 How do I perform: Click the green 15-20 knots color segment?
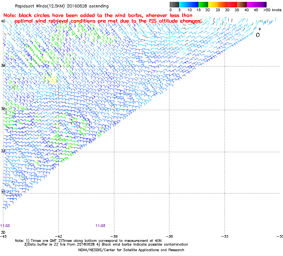203,4
